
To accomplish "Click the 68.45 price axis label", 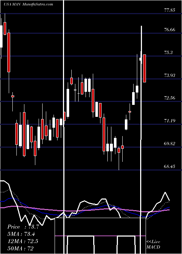I will click(x=170, y=166).
